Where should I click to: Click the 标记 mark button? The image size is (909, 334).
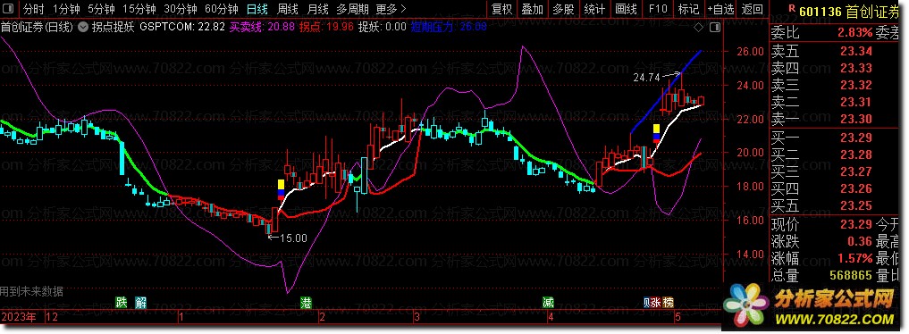click(x=688, y=9)
